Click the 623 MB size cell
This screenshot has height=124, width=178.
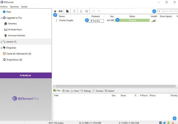(110, 20)
